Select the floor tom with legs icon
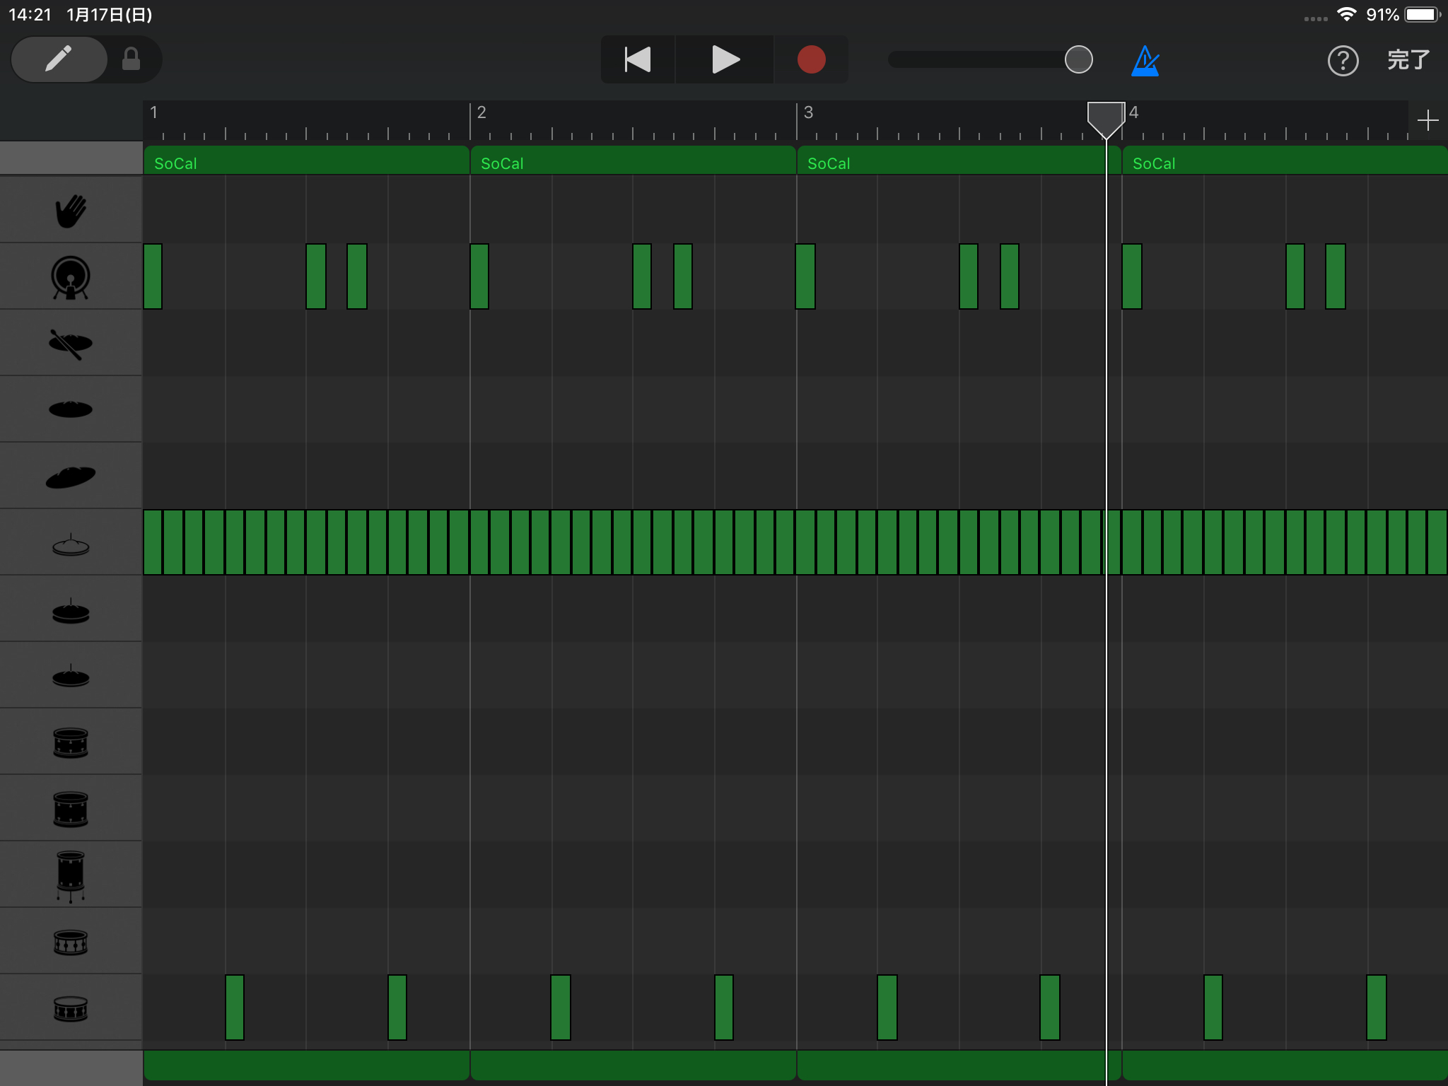Viewport: 1448px width, 1086px height. 71,877
